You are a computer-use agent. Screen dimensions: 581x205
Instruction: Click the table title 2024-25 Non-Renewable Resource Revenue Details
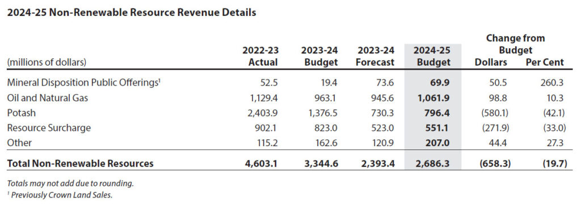pos(132,12)
